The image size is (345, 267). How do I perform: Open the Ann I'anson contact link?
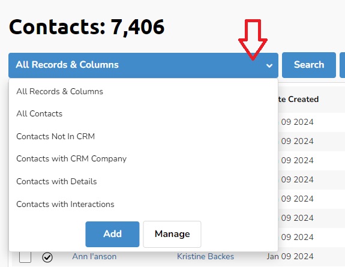tap(94, 256)
